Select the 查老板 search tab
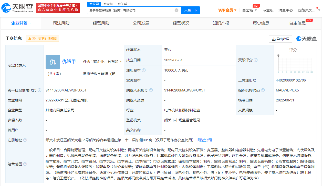 coord(108,4)
